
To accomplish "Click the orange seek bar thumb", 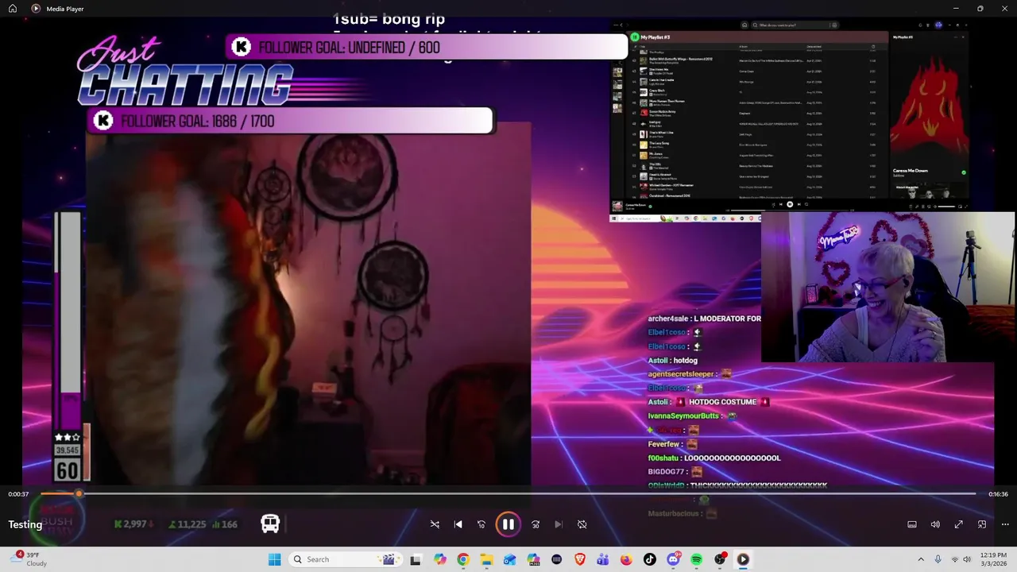I will [78, 494].
